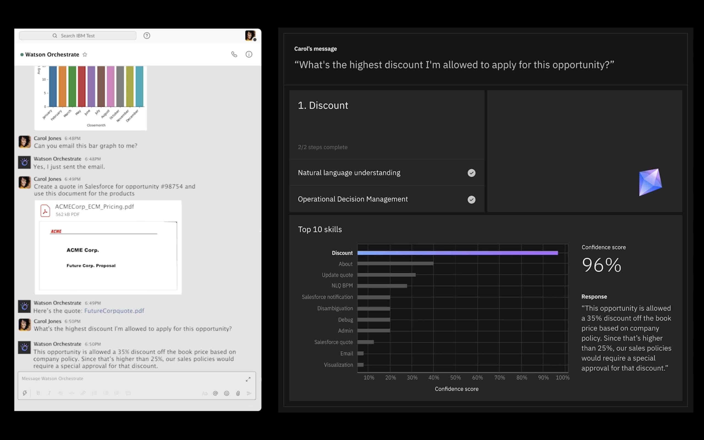Image resolution: width=704 pixels, height=440 pixels.
Task: Click the ACME Corp proposal preview thumbnail
Action: tap(108, 255)
